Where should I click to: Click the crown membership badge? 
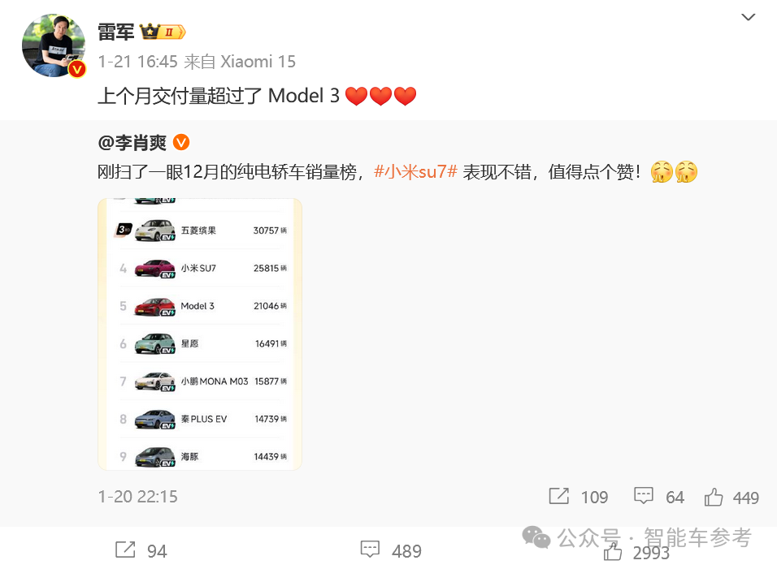(163, 32)
